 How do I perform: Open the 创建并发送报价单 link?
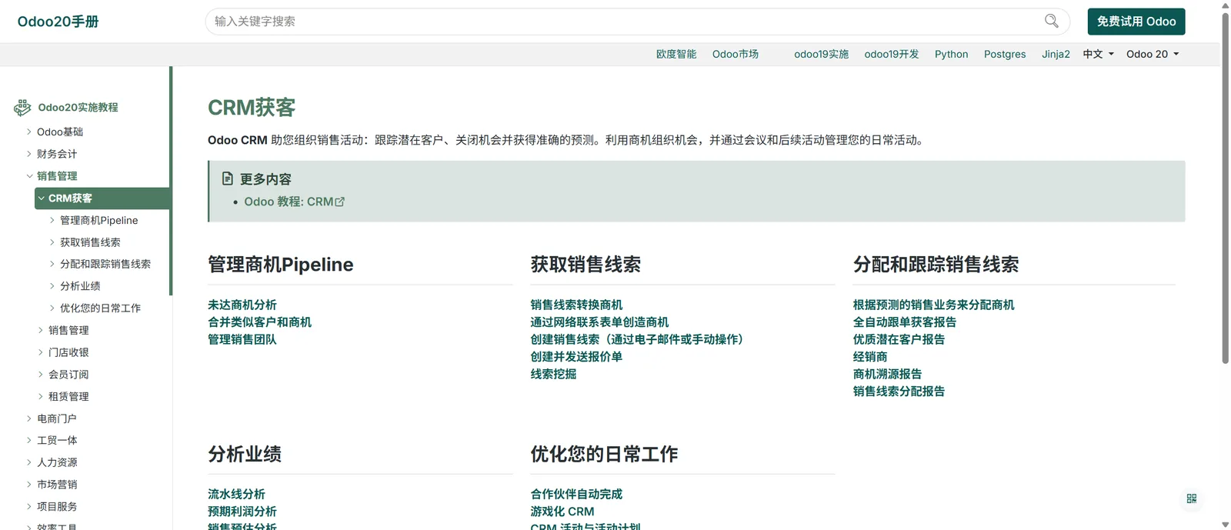click(576, 357)
